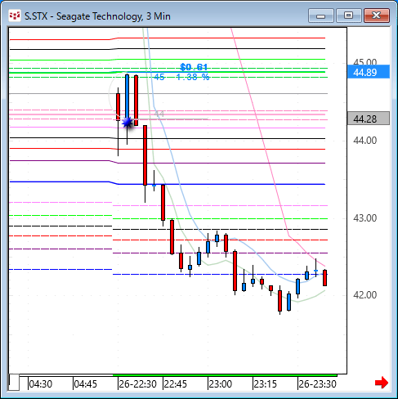Click the green session bar above time axis
398x399 pixels.
(x=225, y=375)
